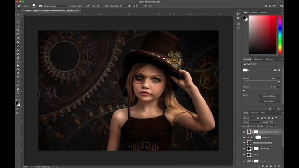Select the Horizontal Type tool
299x168 pixels.
pos(18,77)
